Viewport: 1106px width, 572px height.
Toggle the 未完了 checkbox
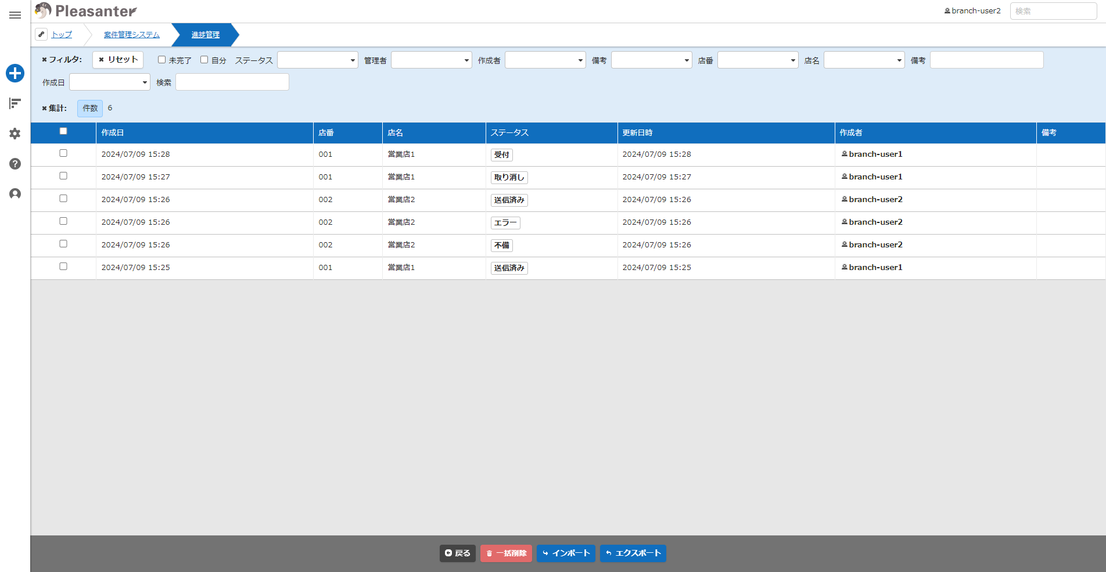pyautogui.click(x=162, y=60)
